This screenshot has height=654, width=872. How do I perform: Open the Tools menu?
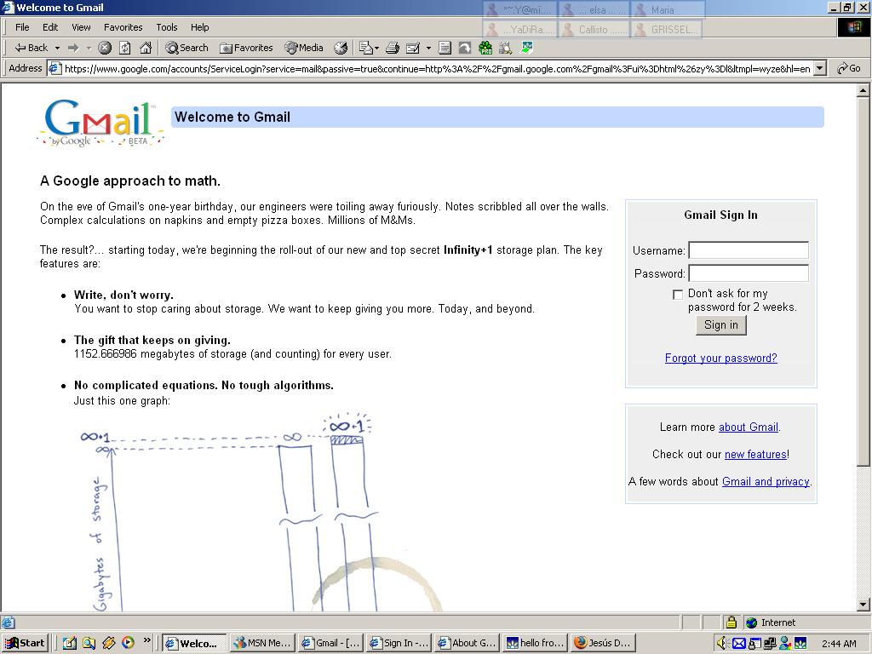[x=166, y=27]
